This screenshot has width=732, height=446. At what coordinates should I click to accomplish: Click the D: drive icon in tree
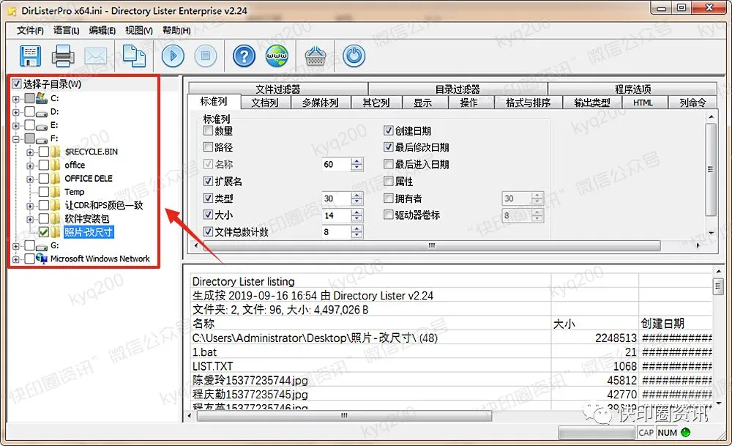coord(42,112)
